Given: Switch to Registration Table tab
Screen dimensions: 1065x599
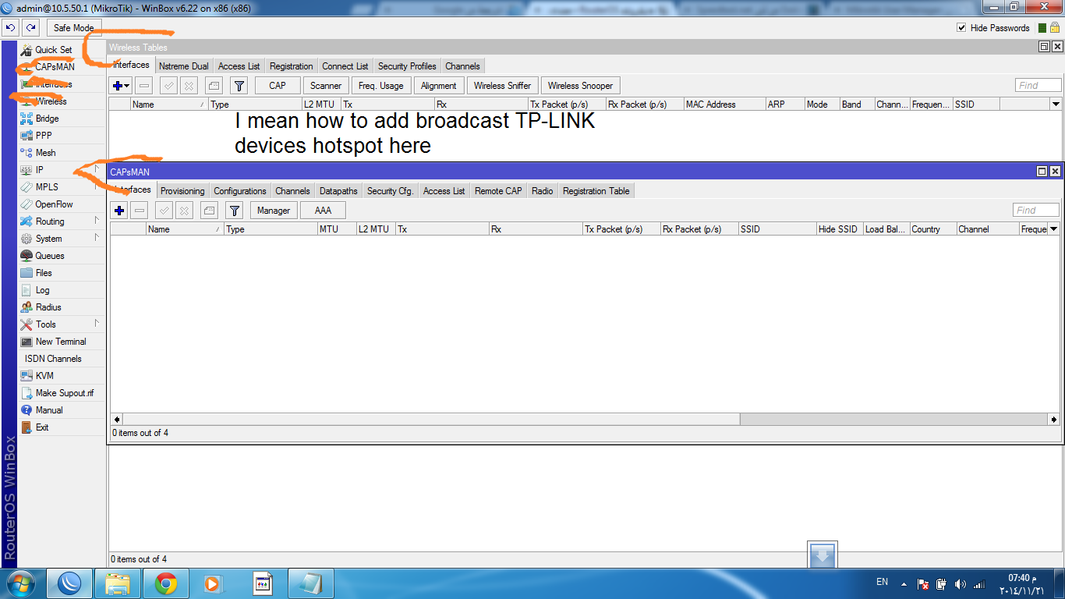Looking at the screenshot, I should point(596,191).
